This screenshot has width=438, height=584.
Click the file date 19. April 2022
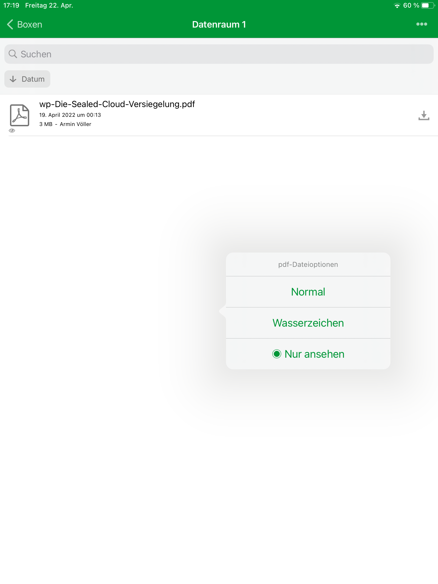point(70,115)
